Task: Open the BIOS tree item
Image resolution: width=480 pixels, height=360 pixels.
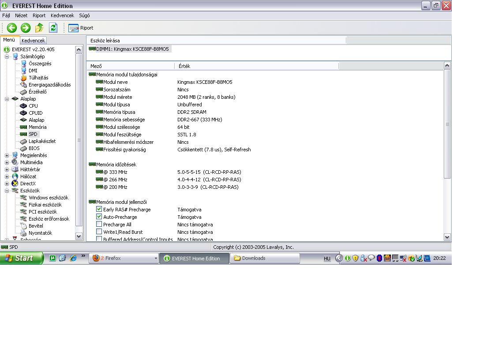Action: point(34,148)
